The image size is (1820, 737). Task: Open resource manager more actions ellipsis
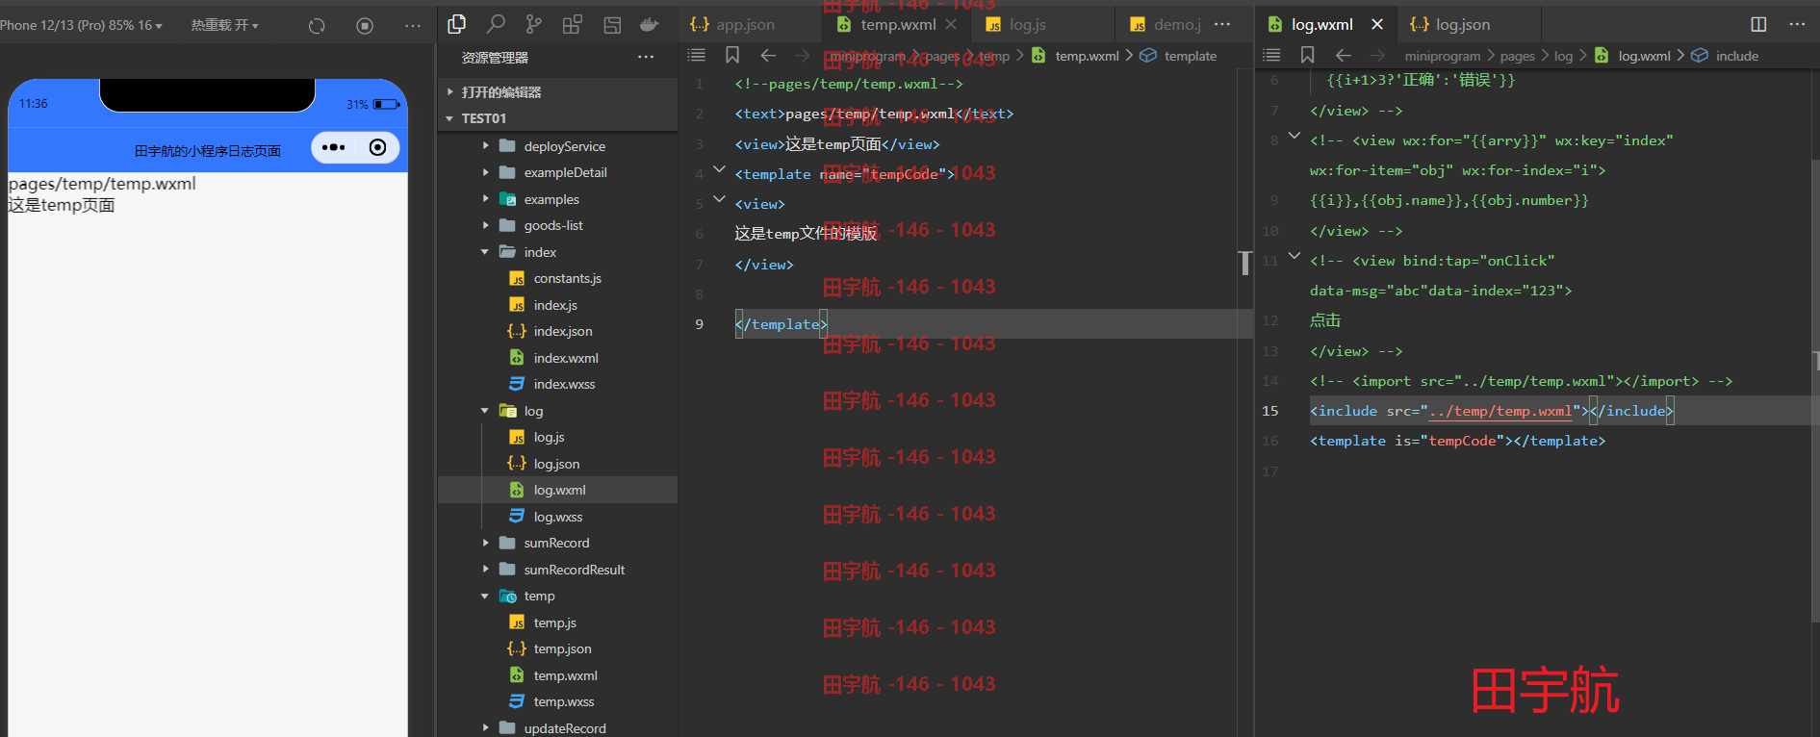[646, 58]
